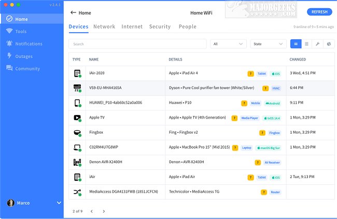This screenshot has width=337, height=219.
Task: Click the '3 Wed, 4:51 PM' changed time
Action: (303, 73)
